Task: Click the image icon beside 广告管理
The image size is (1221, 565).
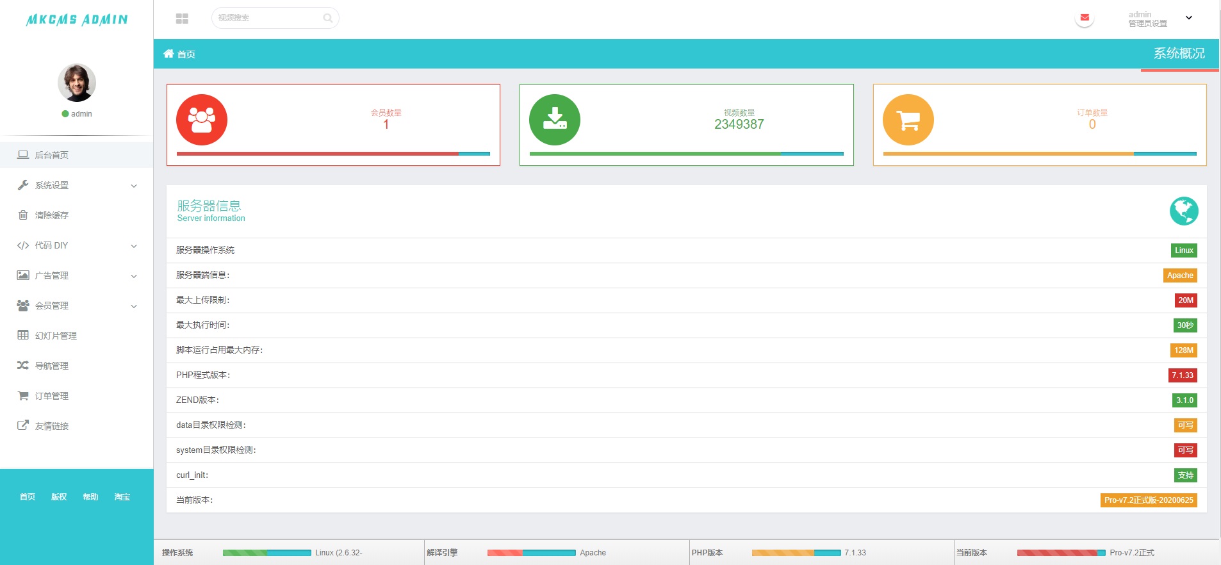Action: [x=23, y=275]
